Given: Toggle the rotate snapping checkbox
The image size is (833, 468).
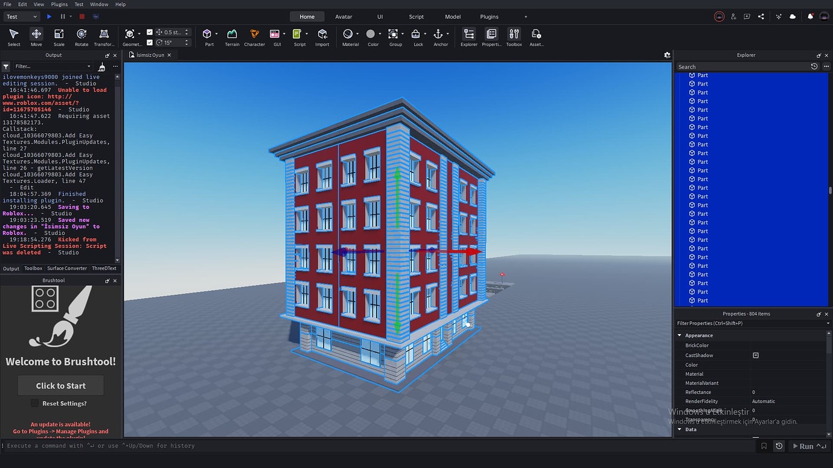Looking at the screenshot, I should click(x=150, y=43).
